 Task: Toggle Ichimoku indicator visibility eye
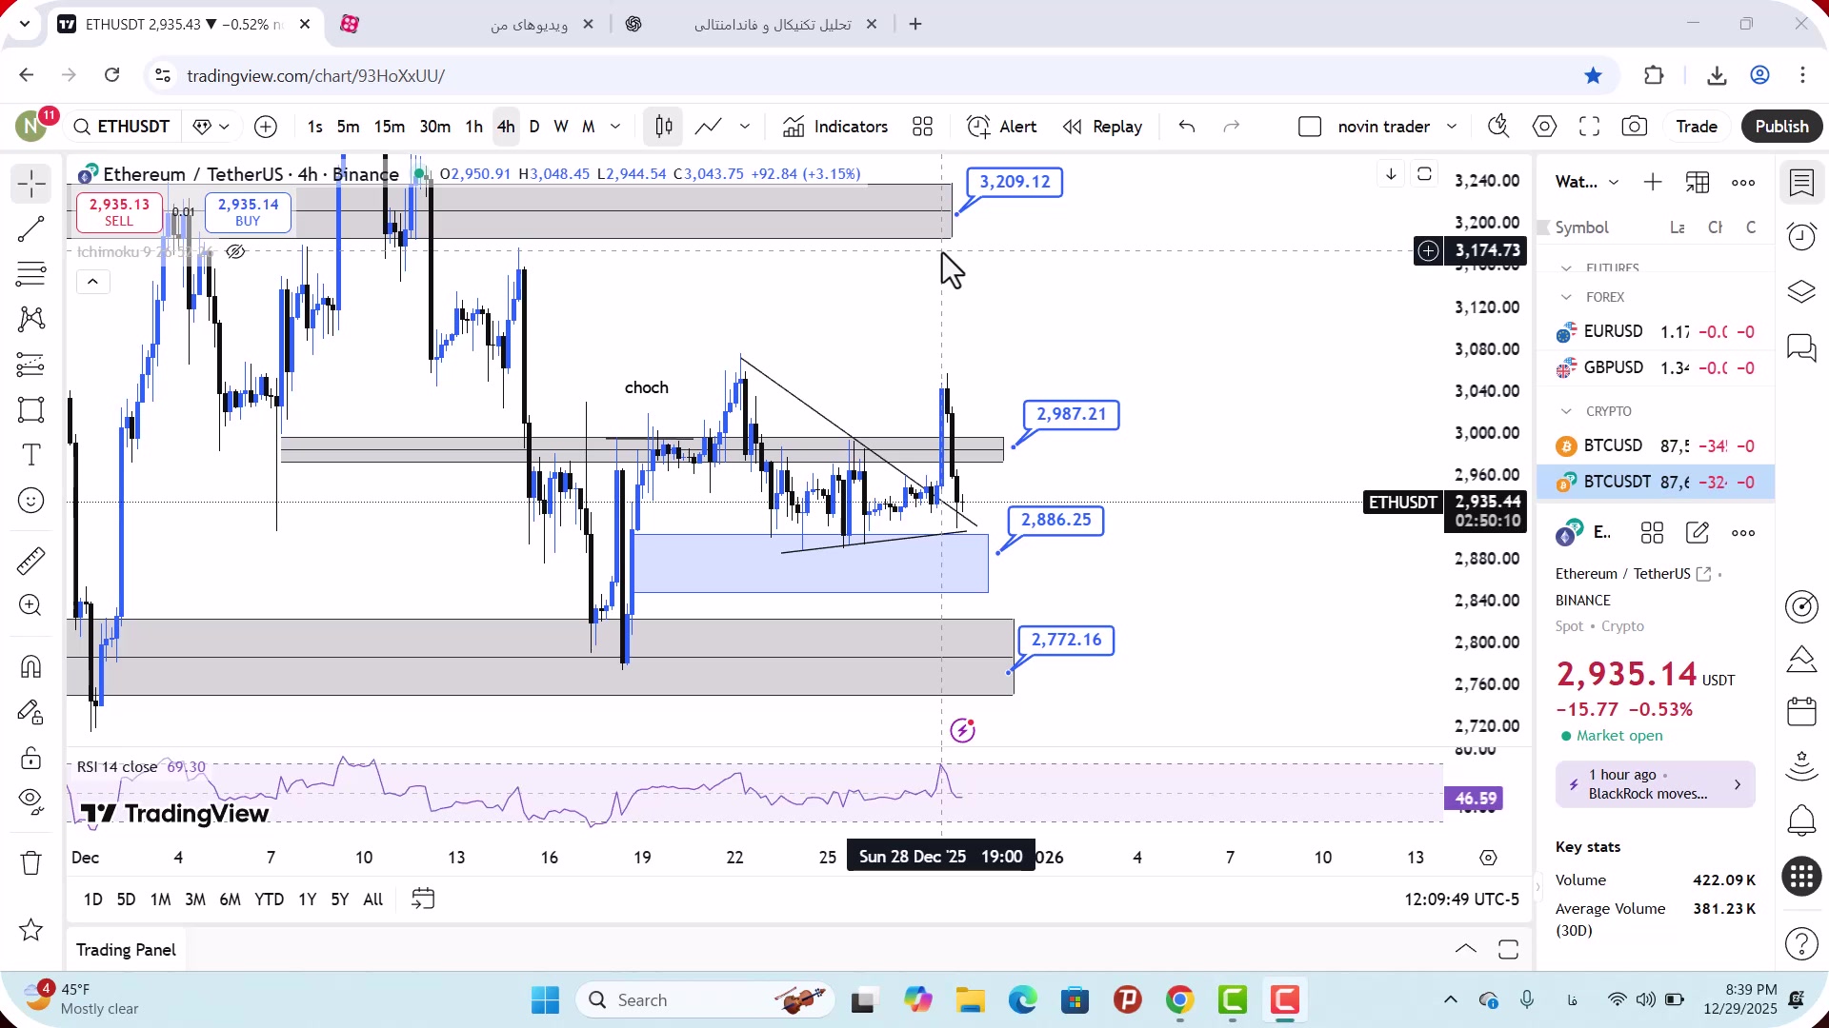pos(235,252)
